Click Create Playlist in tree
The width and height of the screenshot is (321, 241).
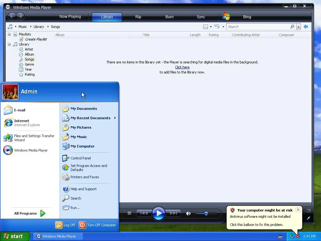tap(36, 39)
